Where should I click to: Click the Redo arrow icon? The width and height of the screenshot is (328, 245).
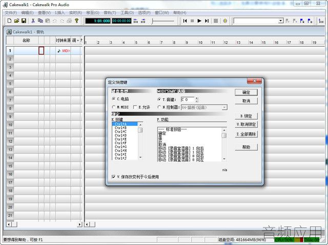(62, 21)
